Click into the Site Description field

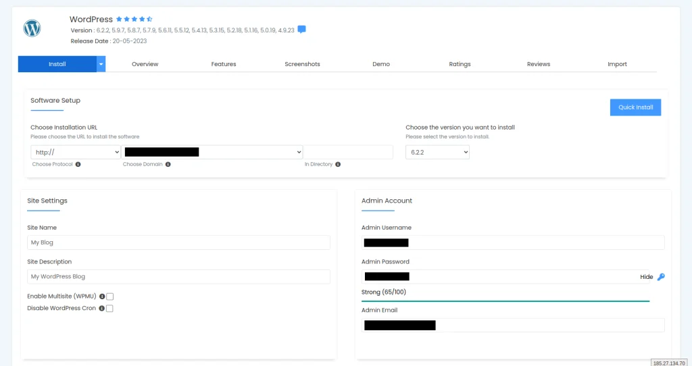click(x=178, y=276)
